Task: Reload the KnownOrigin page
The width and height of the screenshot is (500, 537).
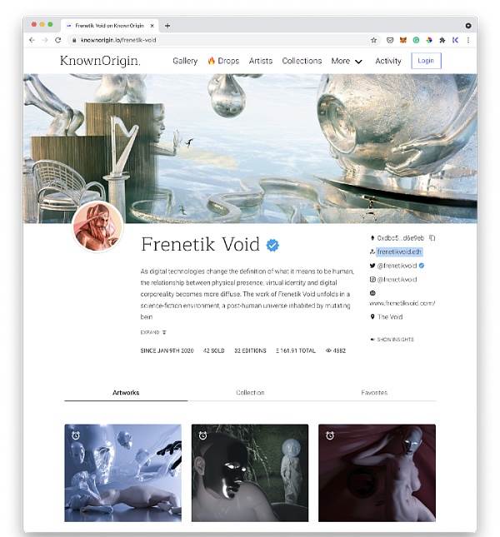Action: (x=57, y=40)
